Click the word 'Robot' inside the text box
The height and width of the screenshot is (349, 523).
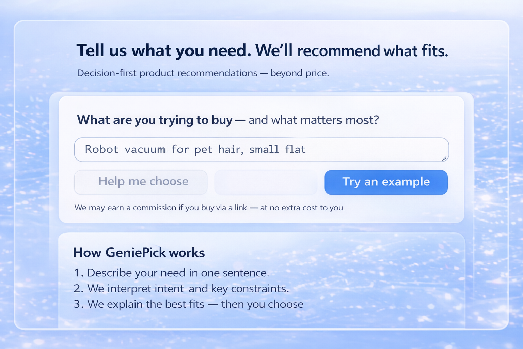[101, 149]
